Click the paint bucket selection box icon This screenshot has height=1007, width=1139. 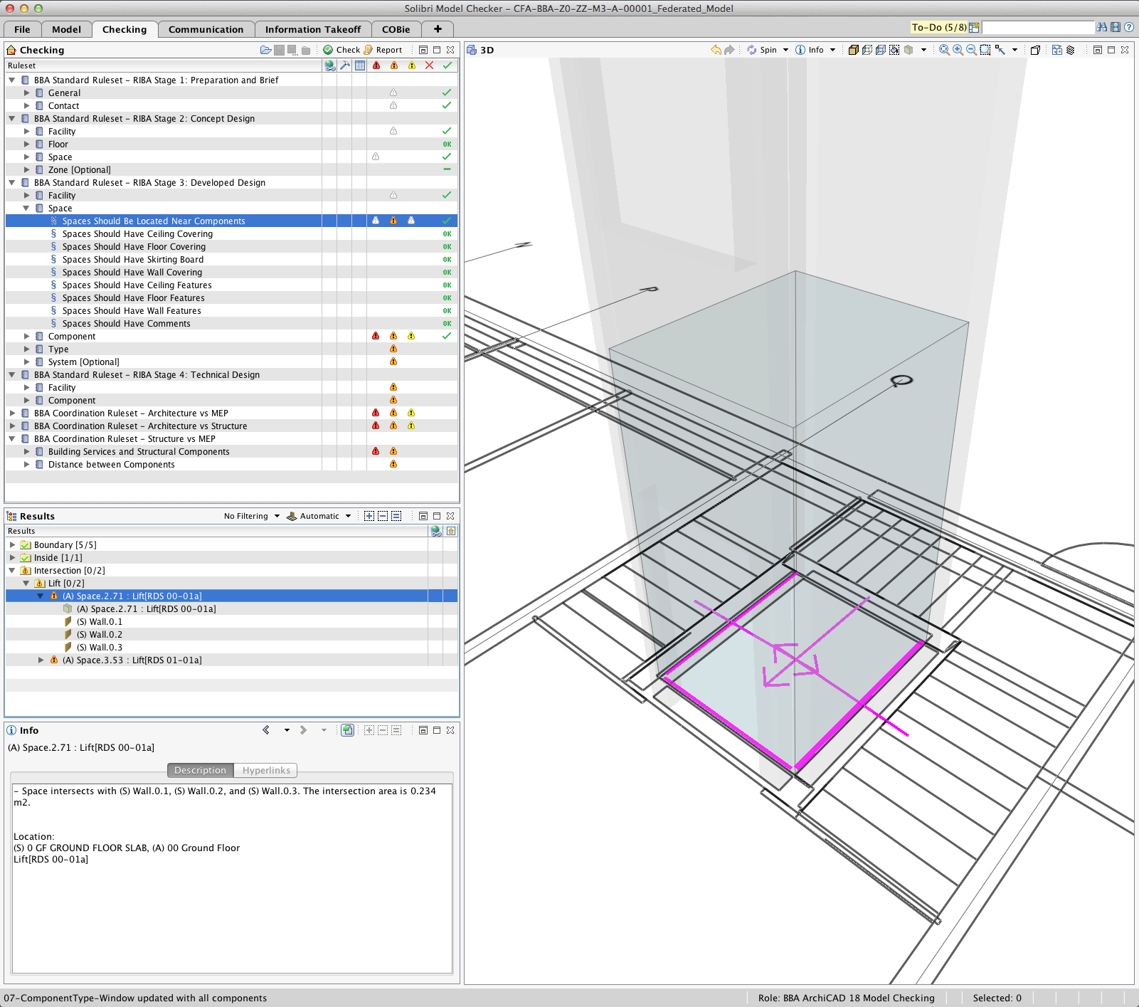[x=894, y=50]
